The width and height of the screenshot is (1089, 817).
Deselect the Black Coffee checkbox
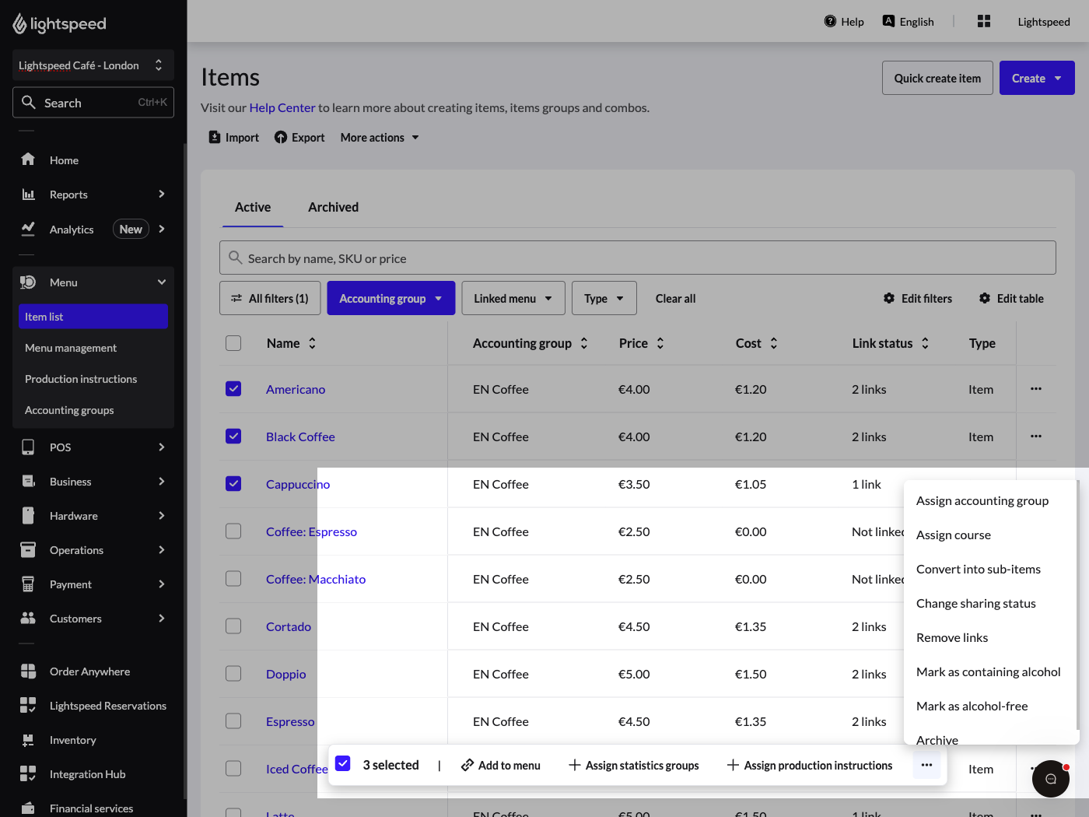[x=233, y=436]
